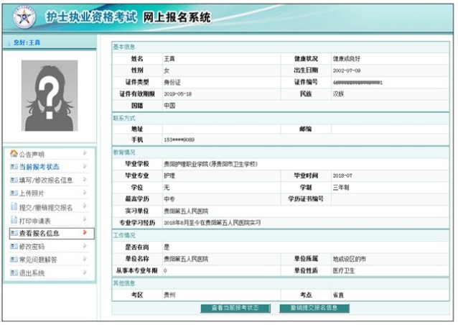Click the arrow at right of 常见问题解答
Screen dimensions: 458x325
[x=86, y=260]
